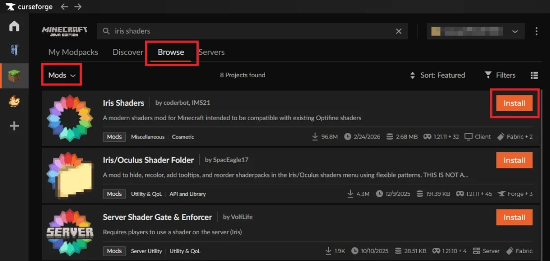Select the chicken game icon in sidebar
Image resolution: width=550 pixels, height=261 pixels.
pyautogui.click(x=14, y=101)
